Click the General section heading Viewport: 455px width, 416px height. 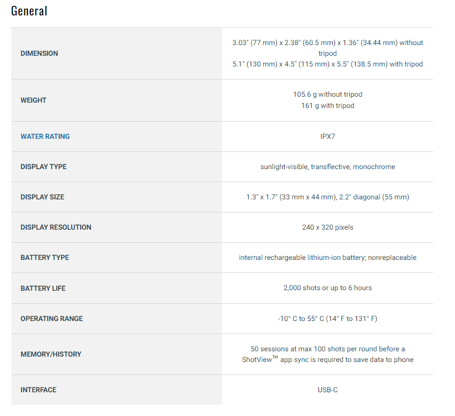click(x=29, y=11)
